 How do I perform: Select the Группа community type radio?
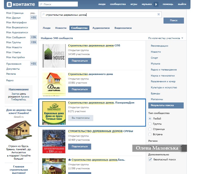(x=150, y=124)
